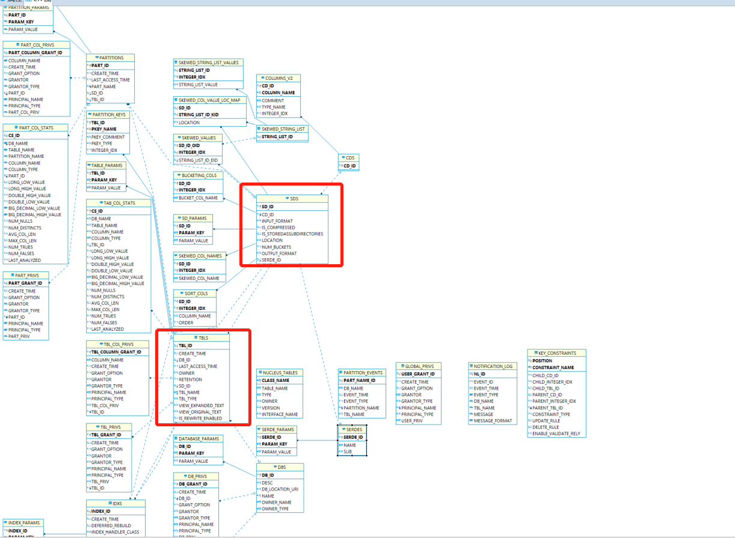Image resolution: width=735 pixels, height=538 pixels.
Task: Select the SKEWED_STRING_LIST_VALUES table header
Action: tap(208, 62)
